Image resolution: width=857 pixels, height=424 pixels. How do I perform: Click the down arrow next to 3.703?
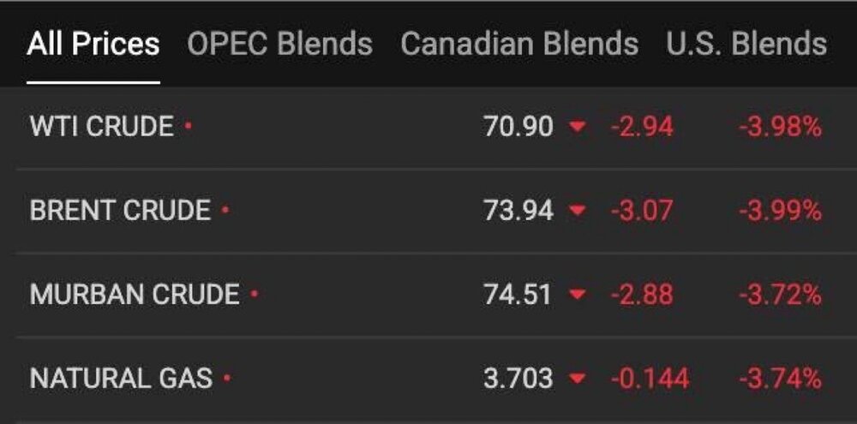point(578,378)
